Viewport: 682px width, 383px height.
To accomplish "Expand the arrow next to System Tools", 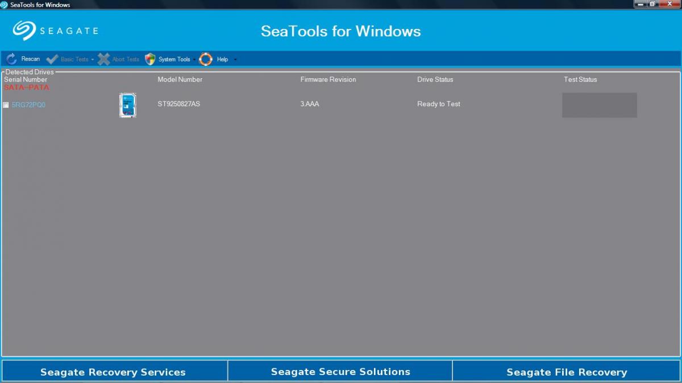I will click(x=194, y=60).
